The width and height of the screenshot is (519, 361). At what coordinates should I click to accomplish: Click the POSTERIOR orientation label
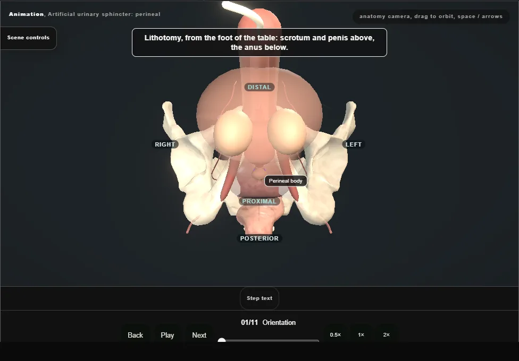(259, 238)
